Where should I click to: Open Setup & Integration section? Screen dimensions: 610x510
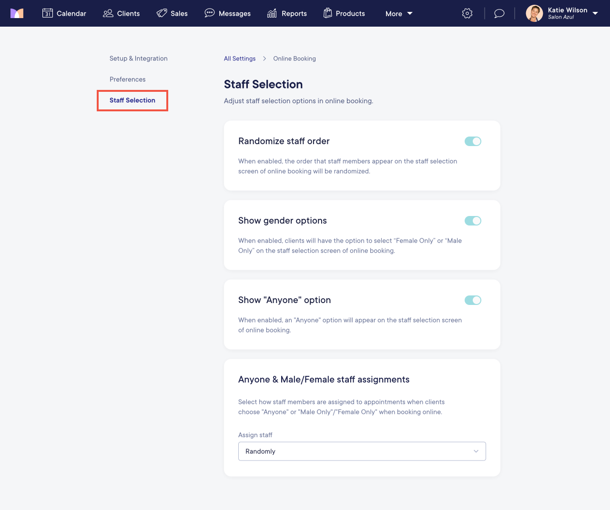[x=138, y=58]
